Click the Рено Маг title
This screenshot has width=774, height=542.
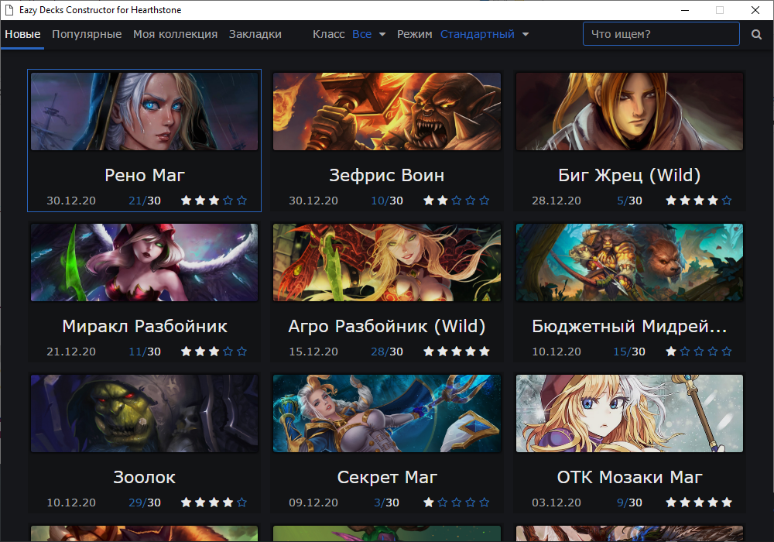[x=145, y=175]
